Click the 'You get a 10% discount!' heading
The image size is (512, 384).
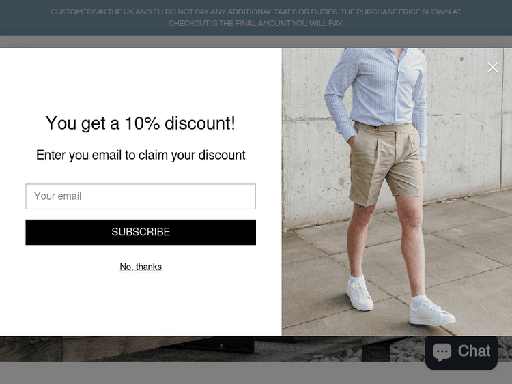[141, 123]
